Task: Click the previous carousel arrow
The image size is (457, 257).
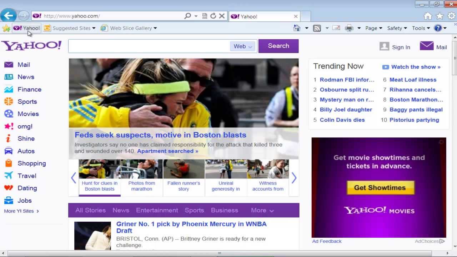Action: point(74,178)
